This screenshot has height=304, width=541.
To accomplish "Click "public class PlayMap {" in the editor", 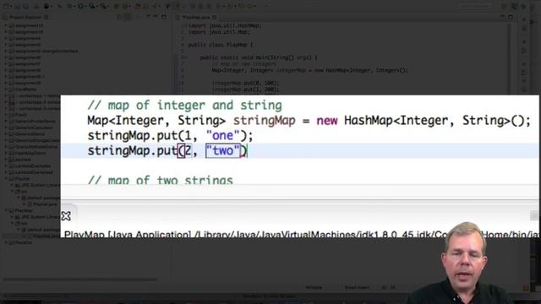I will coord(221,45).
